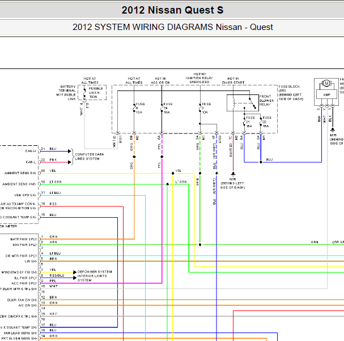Click the "FRT IN-VEH SENS SIG" label

click(x=19, y=338)
